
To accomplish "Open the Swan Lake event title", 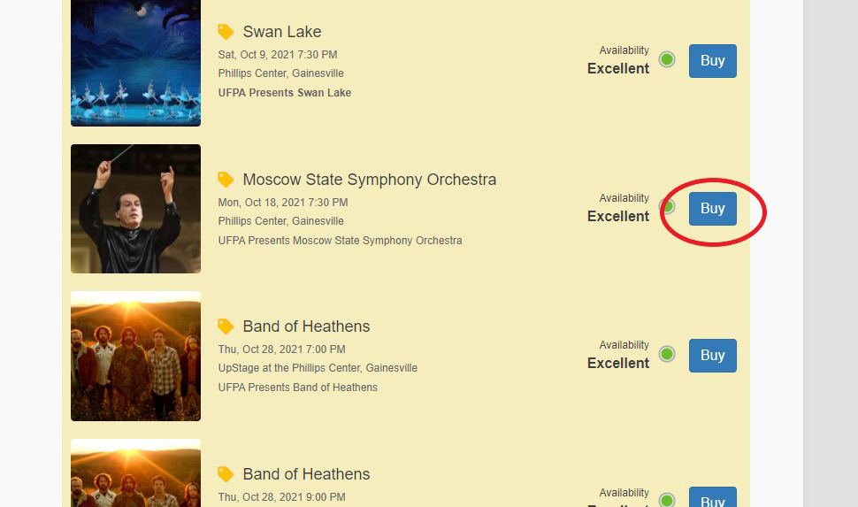I will click(282, 32).
